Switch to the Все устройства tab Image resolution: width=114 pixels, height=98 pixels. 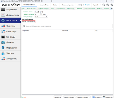[x=44, y=5]
